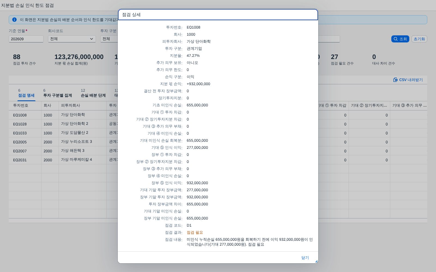Click 가상 도담물산 2 cell
Viewport: 436px width, 272px height.
click(83, 133)
